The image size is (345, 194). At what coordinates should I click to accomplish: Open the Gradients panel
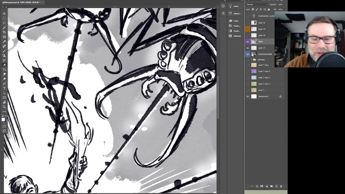pyautogui.click(x=234, y=31)
